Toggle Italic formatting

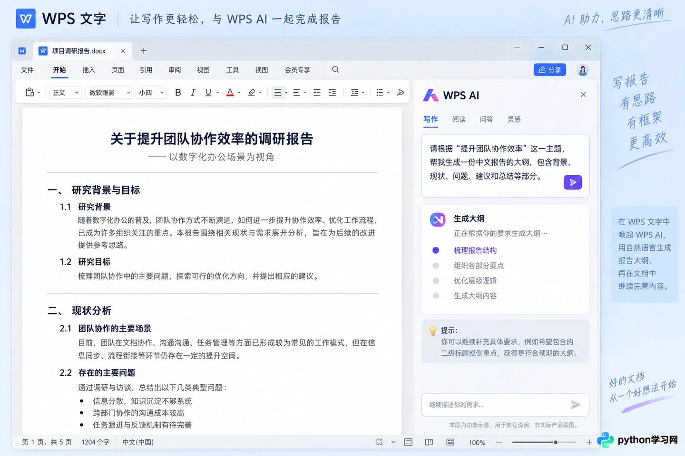pos(193,93)
